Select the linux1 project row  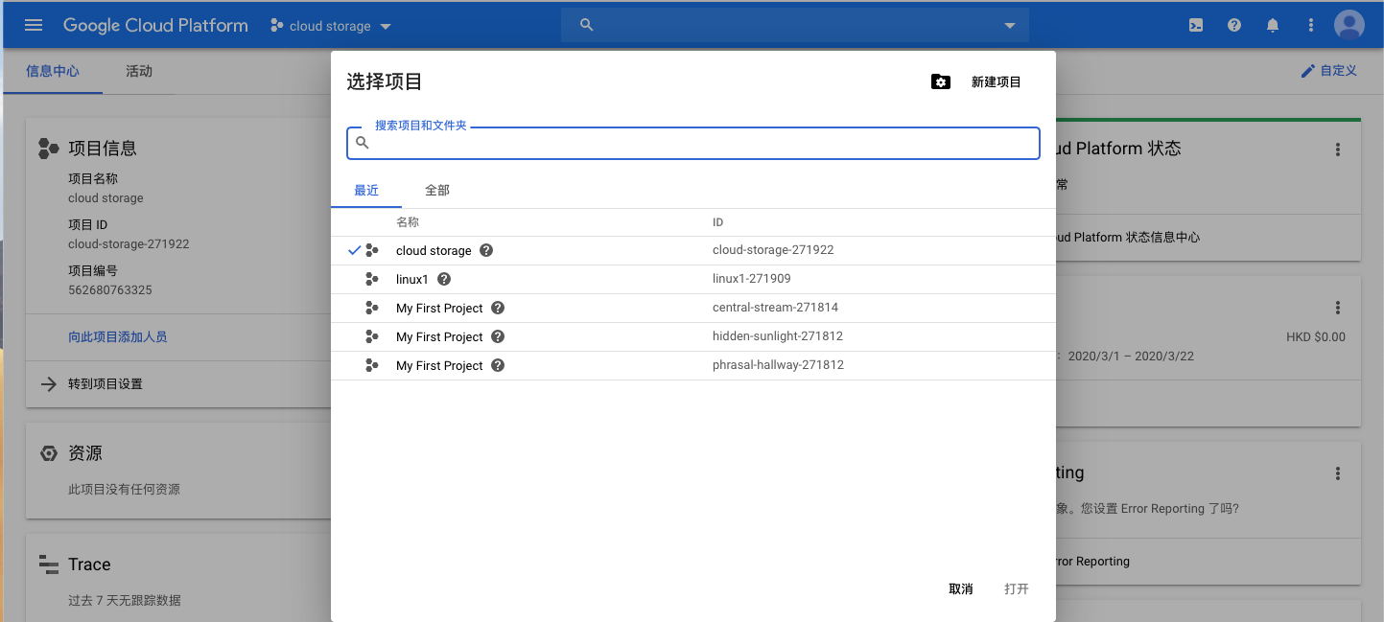click(693, 279)
